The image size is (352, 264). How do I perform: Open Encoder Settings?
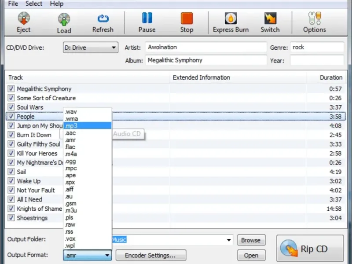[x=150, y=256]
